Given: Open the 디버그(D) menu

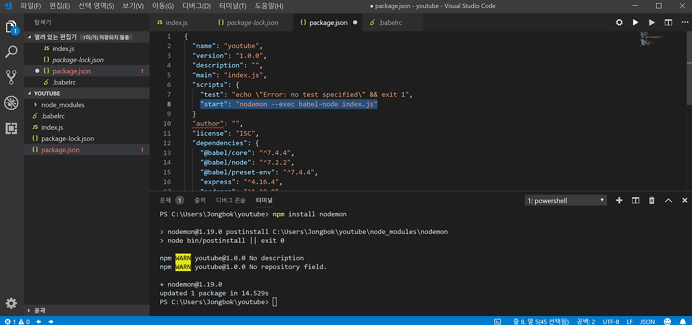Looking at the screenshot, I should coord(197,6).
